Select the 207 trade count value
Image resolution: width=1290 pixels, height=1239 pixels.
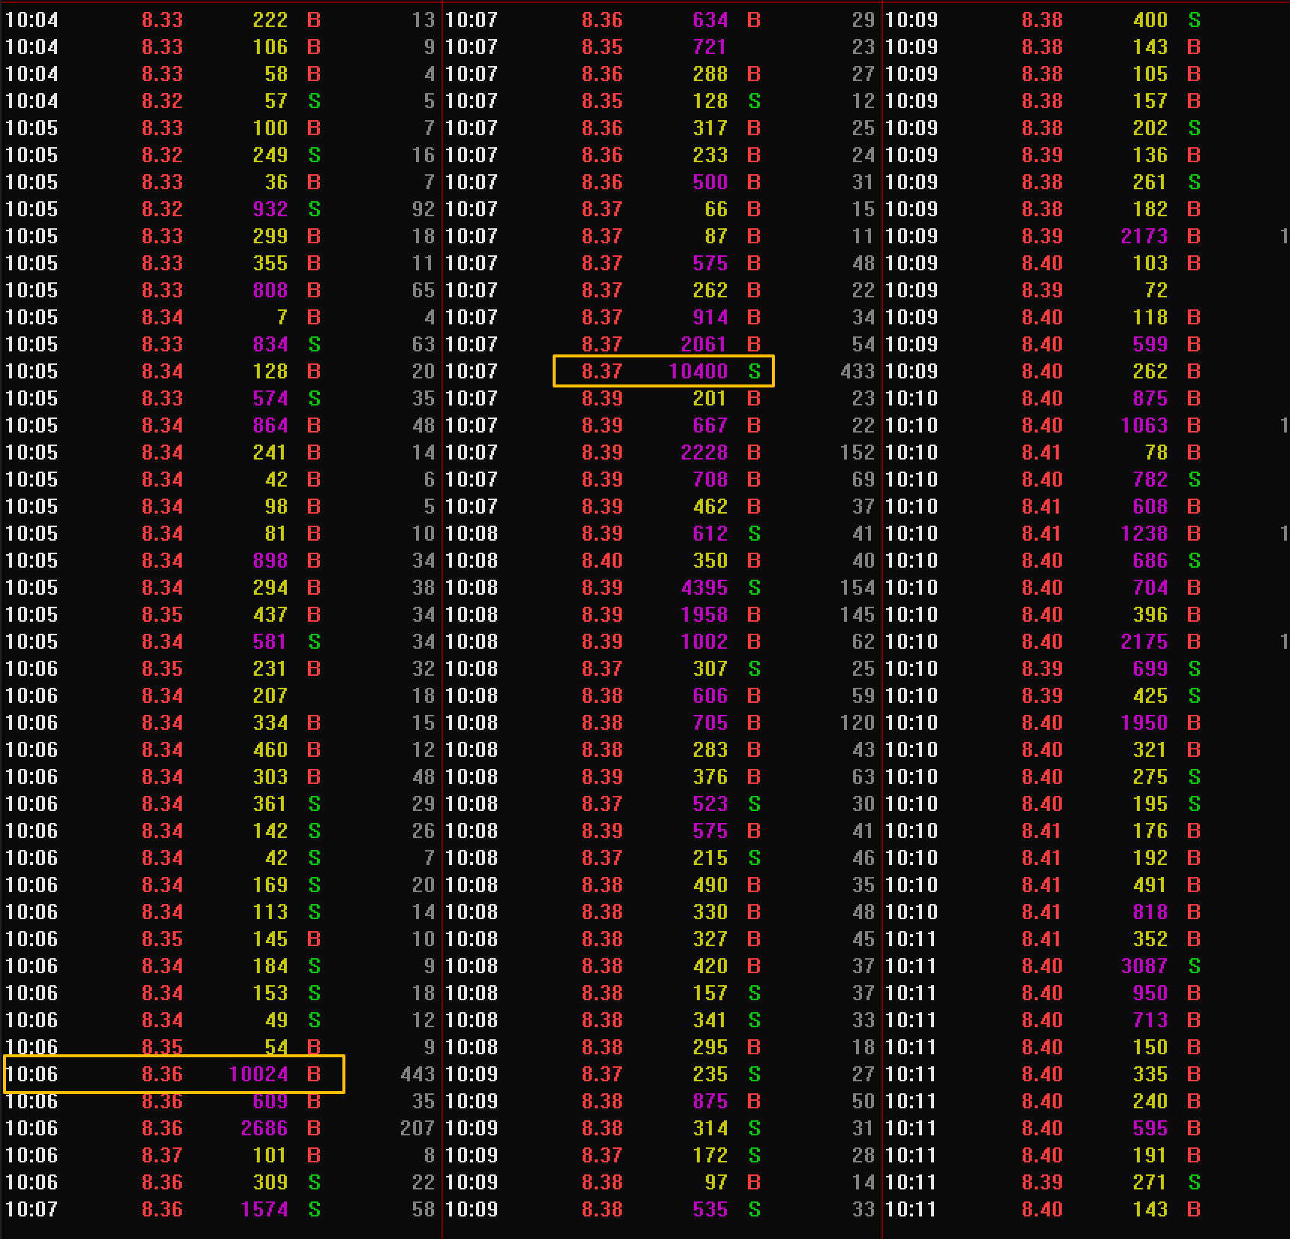417,1128
